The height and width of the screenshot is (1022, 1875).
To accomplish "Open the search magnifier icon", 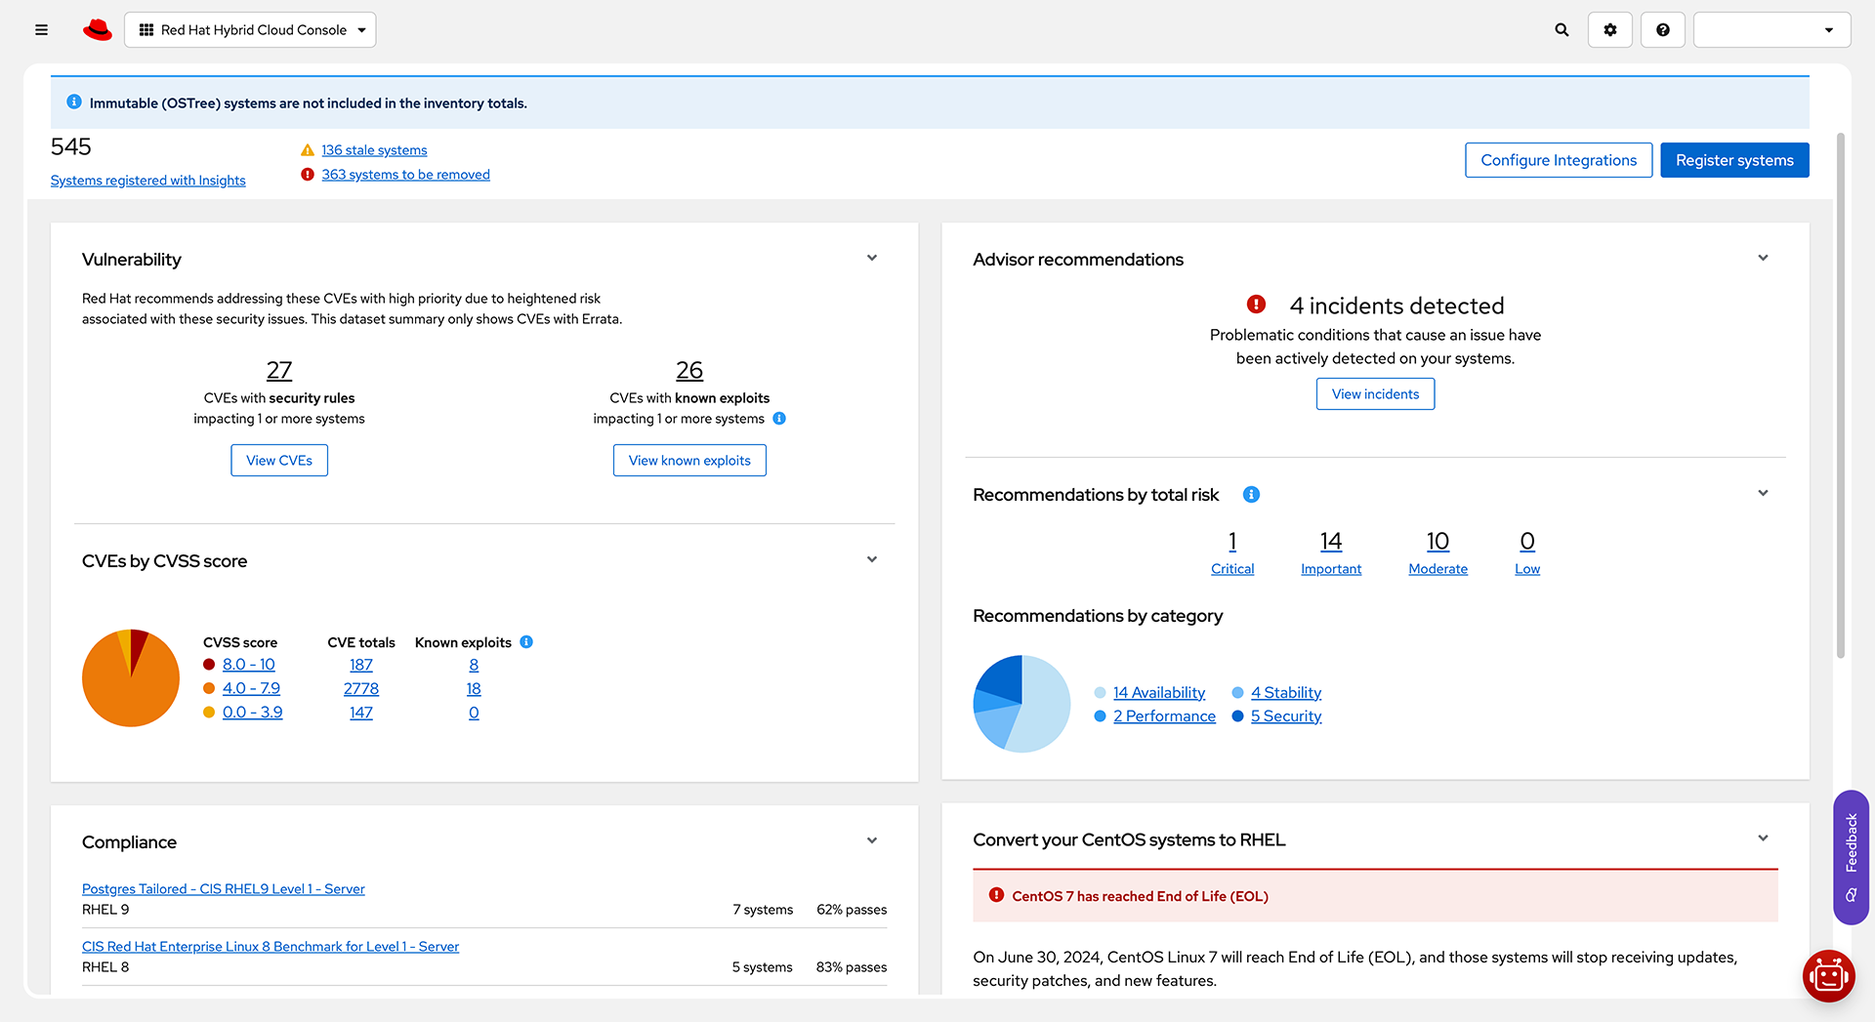I will pos(1562,30).
